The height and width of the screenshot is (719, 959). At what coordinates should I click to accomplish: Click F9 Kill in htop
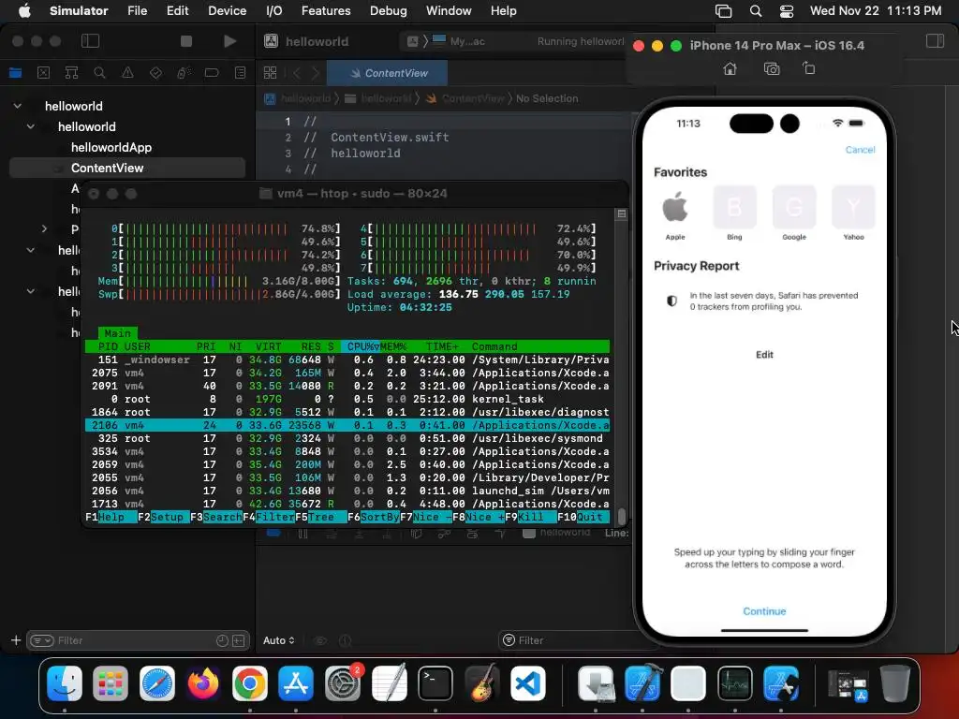[x=530, y=517]
